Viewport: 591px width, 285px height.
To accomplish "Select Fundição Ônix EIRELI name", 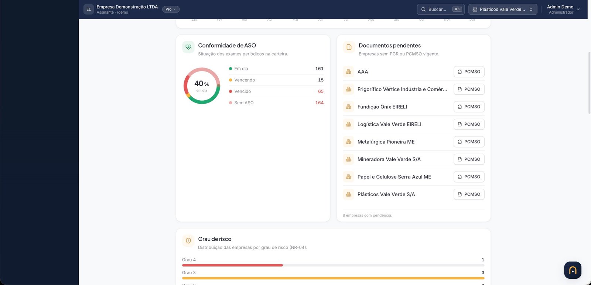I will click(382, 107).
